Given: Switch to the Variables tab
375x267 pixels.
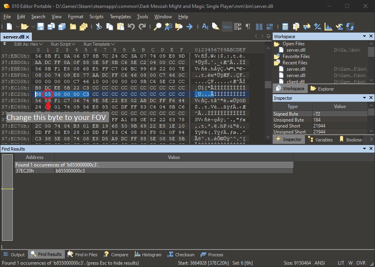Looking at the screenshot, I should click(x=320, y=139).
